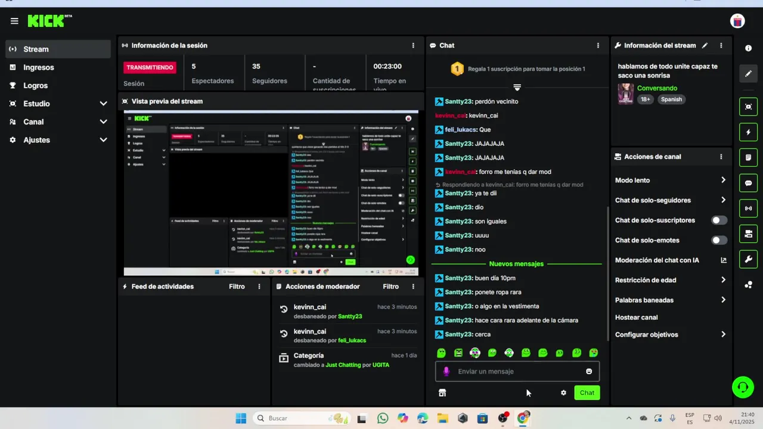
Task: Insert the first green blob emote
Action: tap(441, 353)
